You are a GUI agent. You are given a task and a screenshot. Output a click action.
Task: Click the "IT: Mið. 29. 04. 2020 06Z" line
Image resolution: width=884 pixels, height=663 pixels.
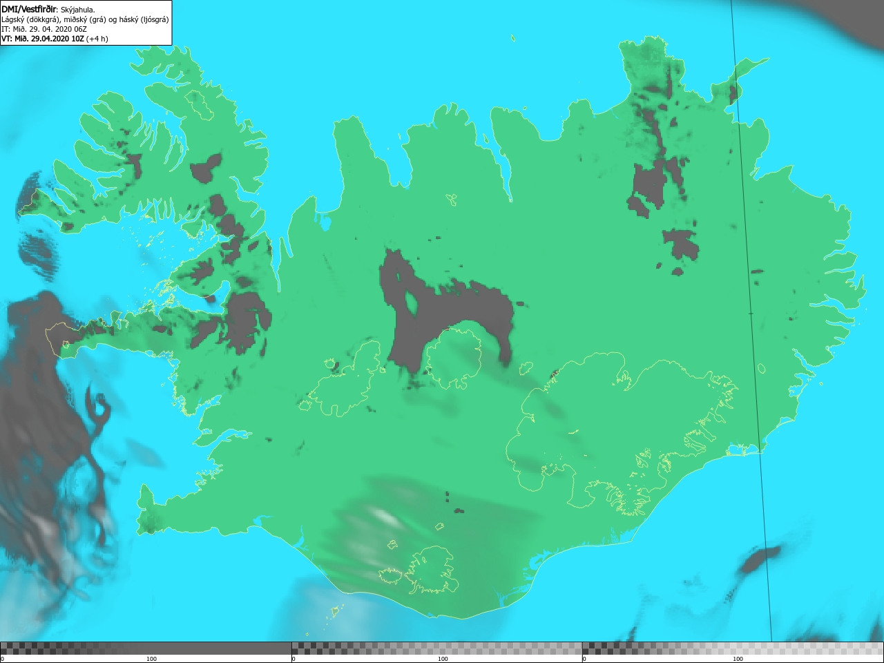44,29
